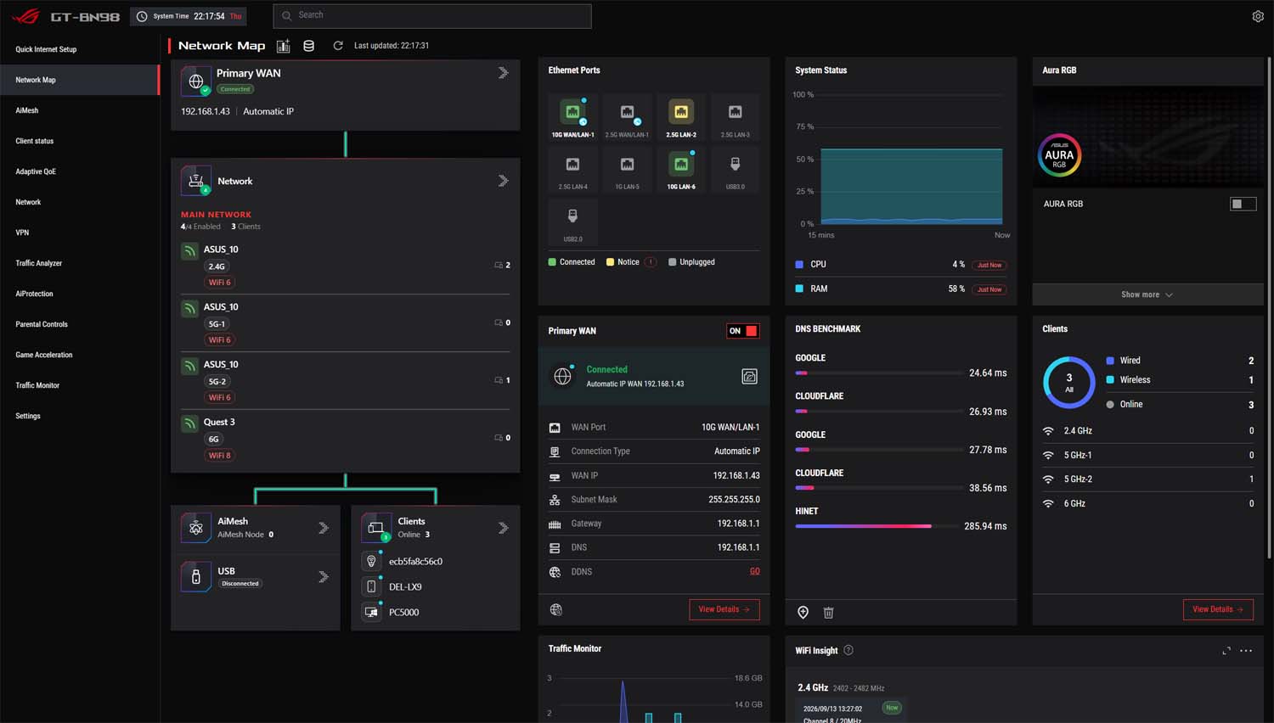The height and width of the screenshot is (723, 1274).
Task: Click the 285.94 ms HINET value
Action: [985, 526]
